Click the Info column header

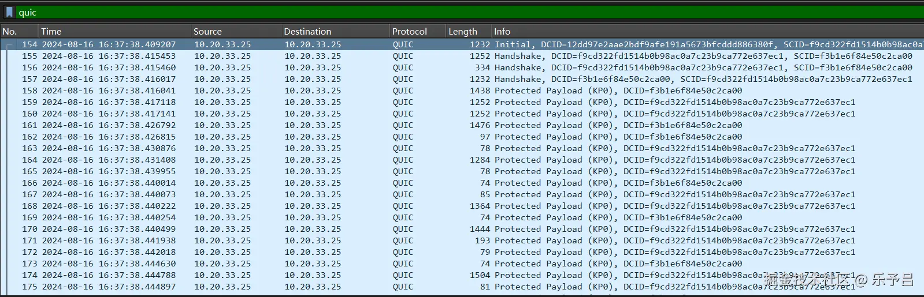708,31
